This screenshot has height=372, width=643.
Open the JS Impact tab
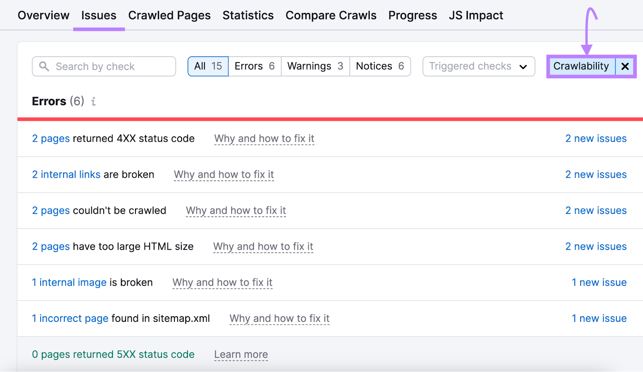coord(476,15)
